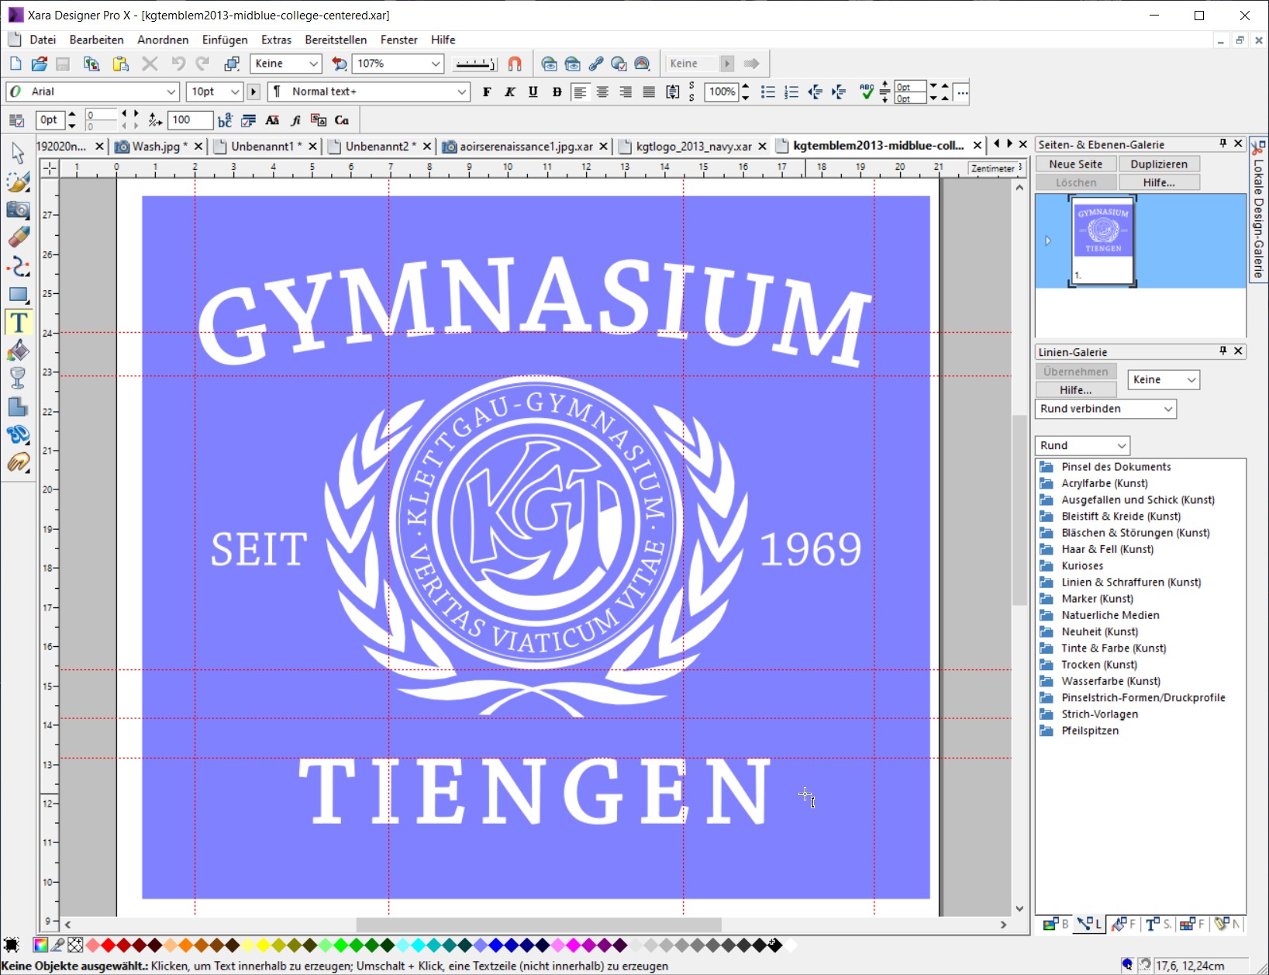The image size is (1269, 975).
Task: Select the Rectangle shape tool
Action: pos(18,295)
